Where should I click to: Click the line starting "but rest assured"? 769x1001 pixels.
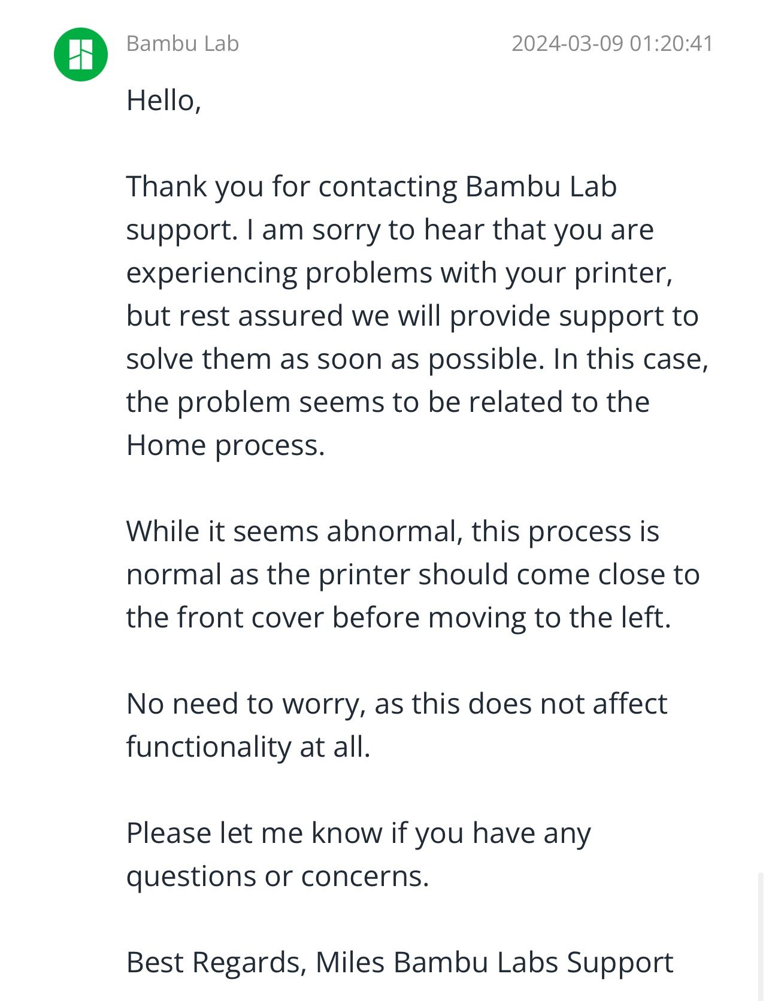coord(413,316)
